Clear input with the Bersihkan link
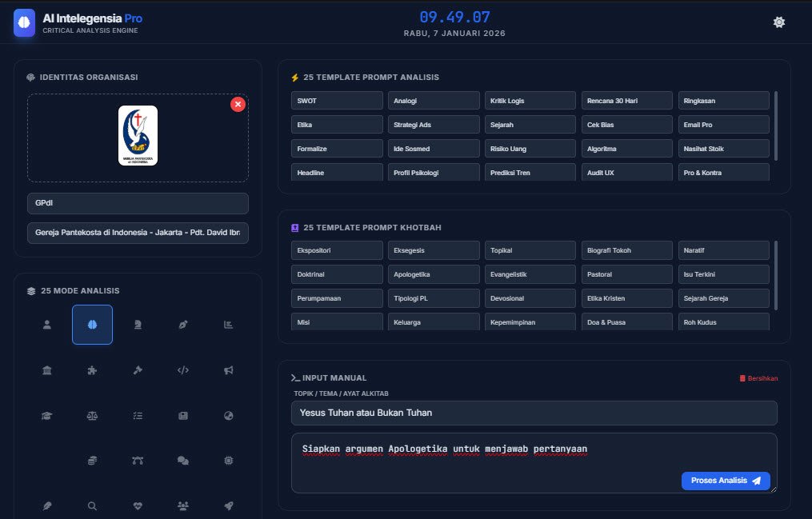Viewport: 812px width, 519px height. pyautogui.click(x=758, y=378)
